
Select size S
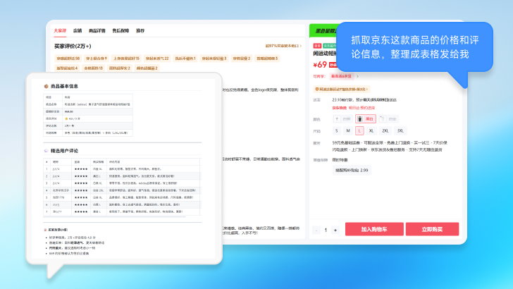(x=337, y=130)
